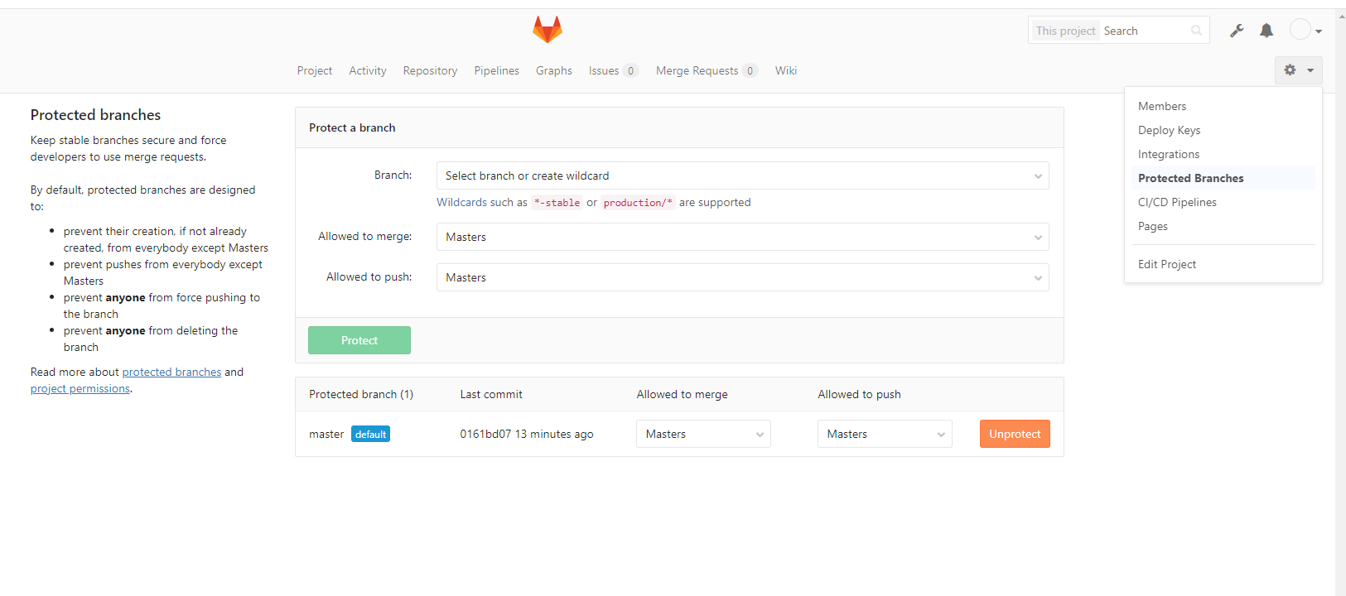Screen dimensions: 1346x596
Task: Open CI/CD Pipelines settings
Action: (x=1223, y=202)
